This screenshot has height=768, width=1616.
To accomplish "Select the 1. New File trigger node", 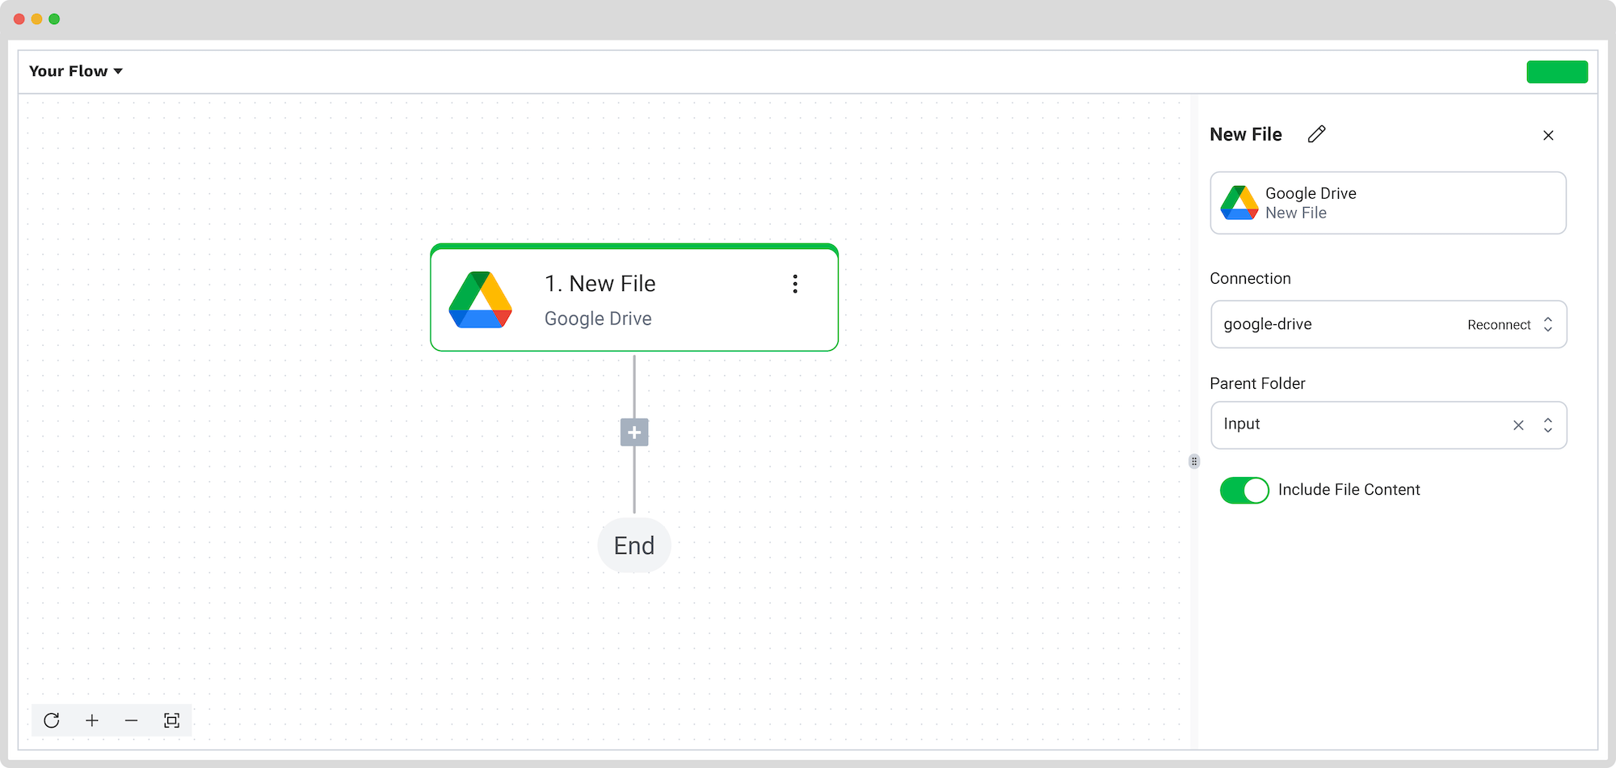I will click(x=634, y=297).
